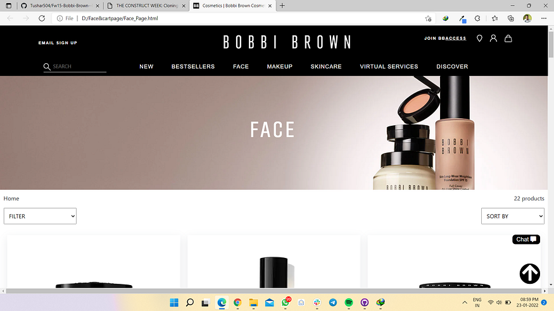Add this page to favorites star icon
554x311 pixels.
tap(428, 18)
